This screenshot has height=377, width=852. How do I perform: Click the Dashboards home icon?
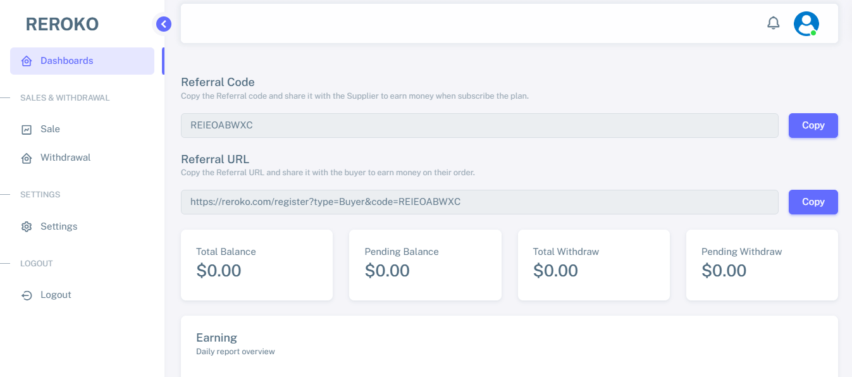27,61
